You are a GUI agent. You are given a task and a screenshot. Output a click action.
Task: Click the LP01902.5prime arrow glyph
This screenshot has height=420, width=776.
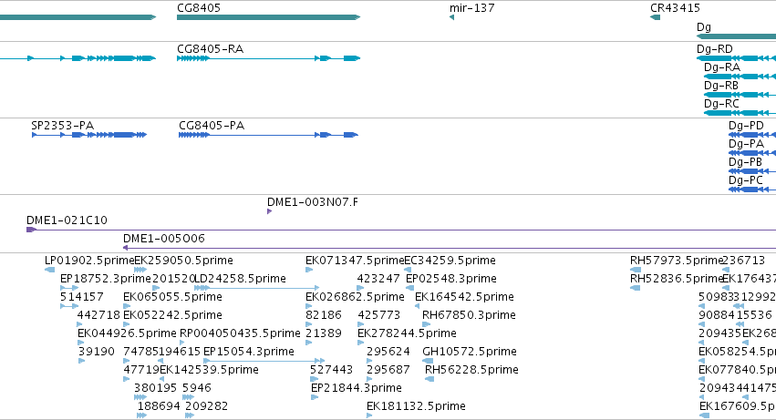[49, 270]
